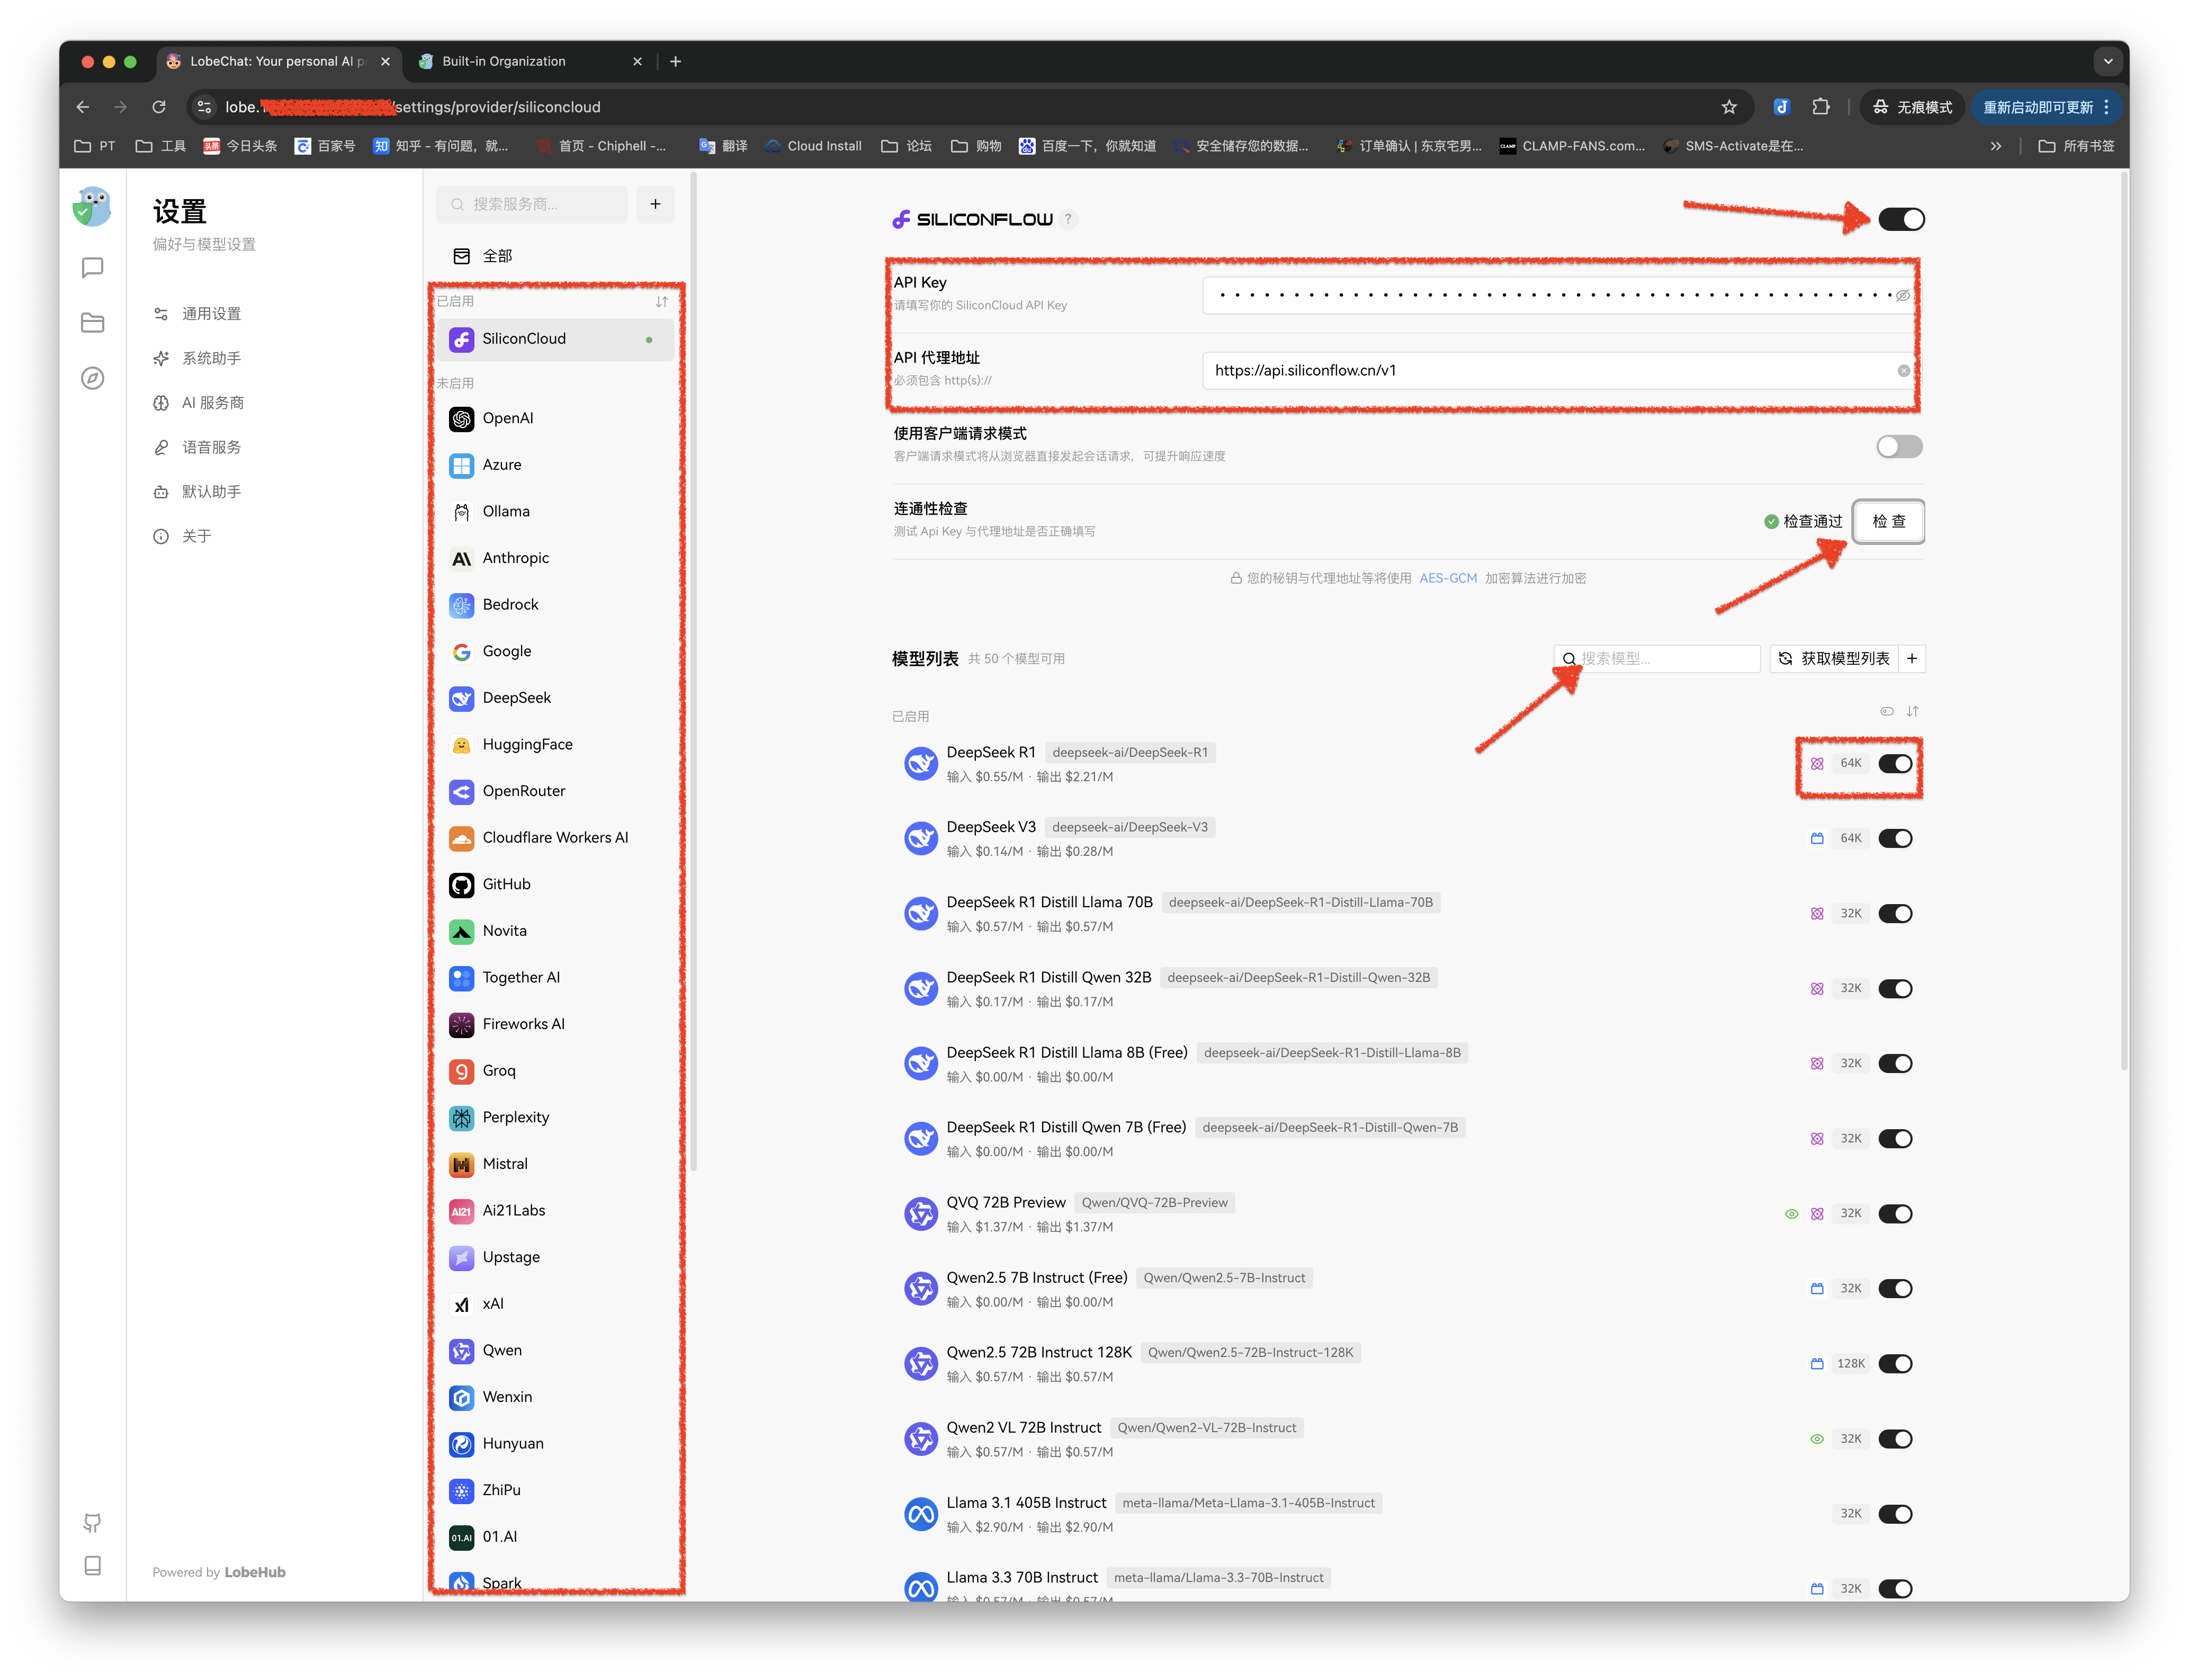This screenshot has width=2189, height=1680.
Task: Open the LobeHub powered-by link
Action: [254, 1572]
